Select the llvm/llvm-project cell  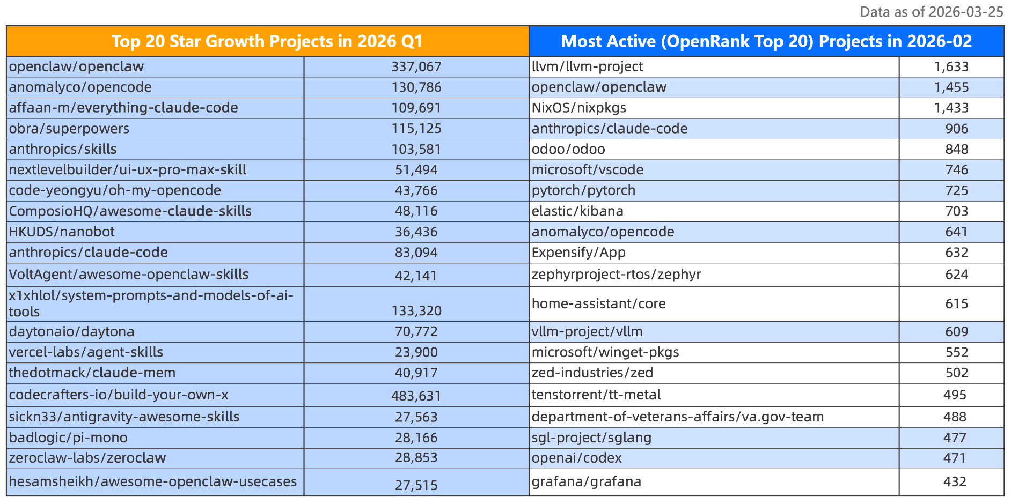click(x=714, y=67)
